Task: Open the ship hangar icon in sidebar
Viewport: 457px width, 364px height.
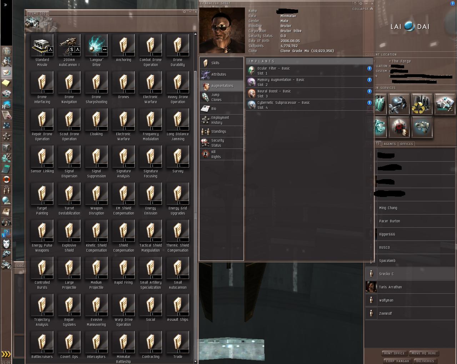Action: (6, 254)
